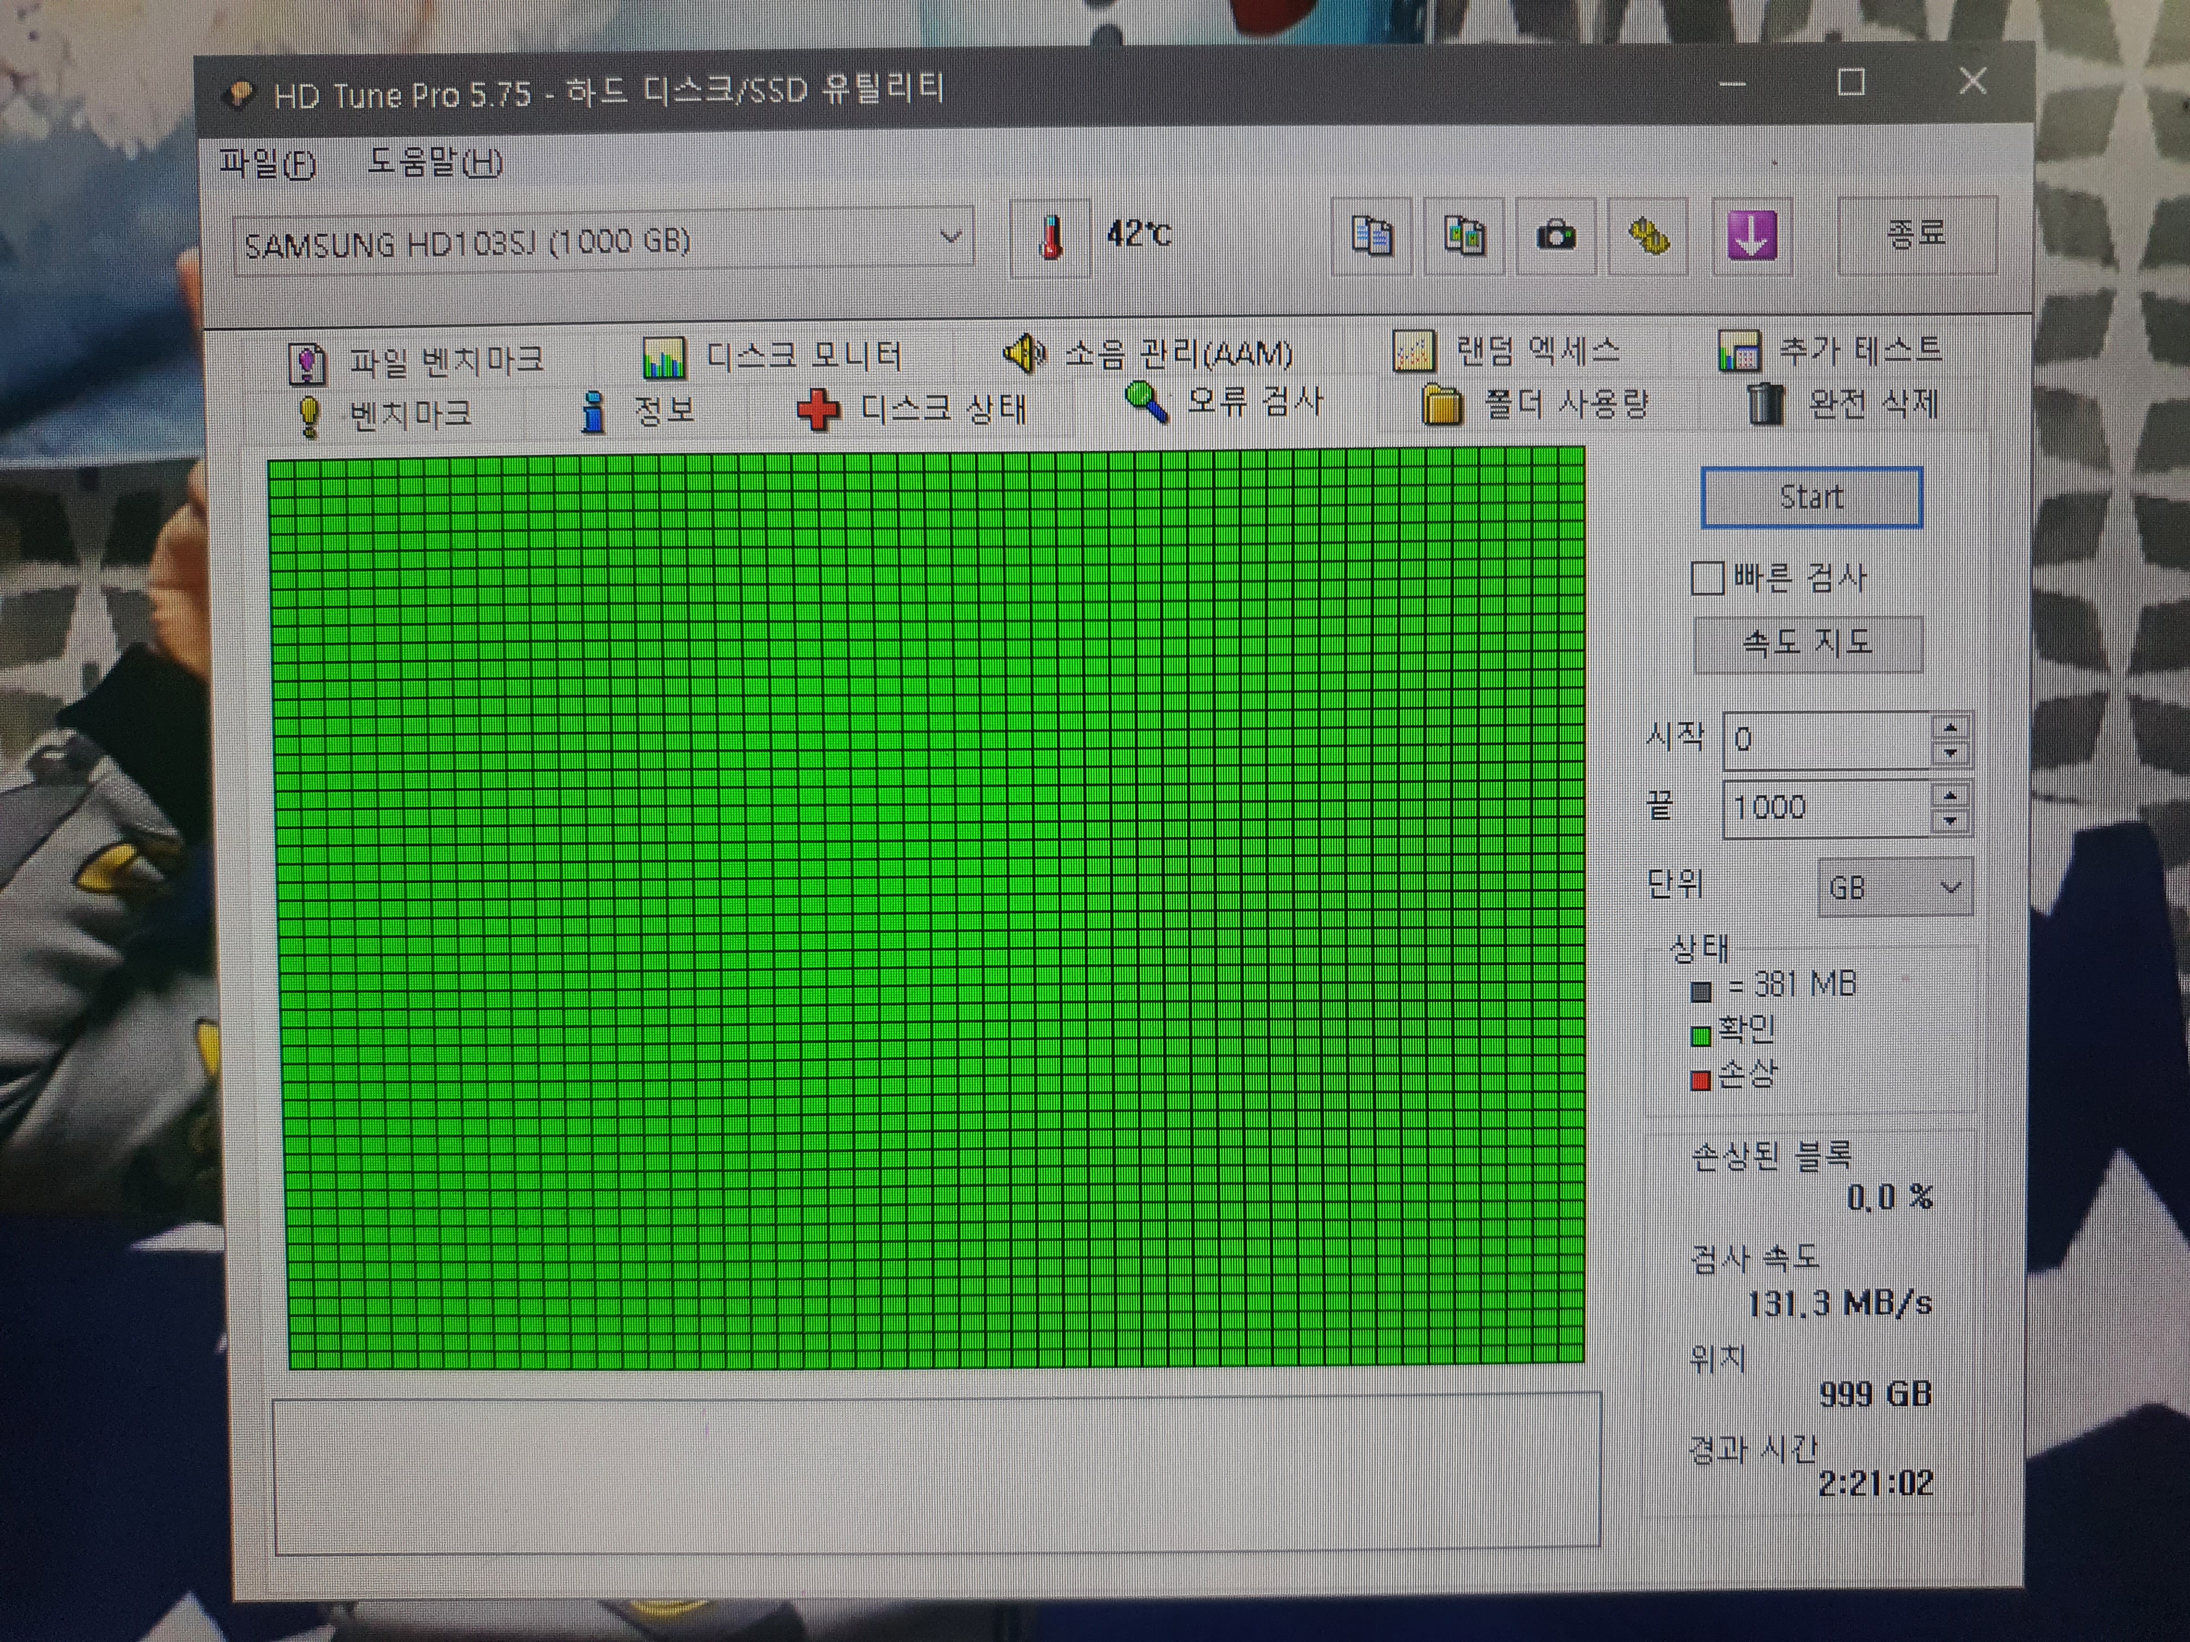Screen dimensions: 2190x1642
Task: Click the HD Tune app icon in title bar
Action: click(x=238, y=96)
